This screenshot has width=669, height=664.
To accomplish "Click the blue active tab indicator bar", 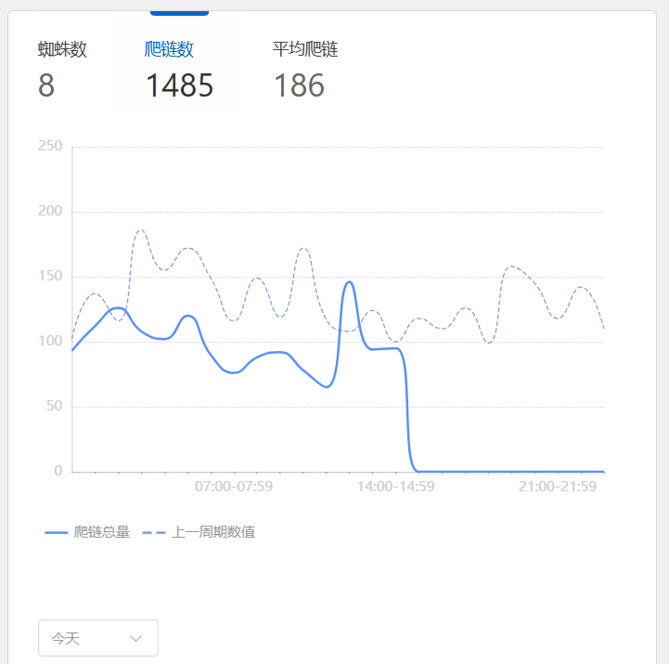I will coord(180,13).
